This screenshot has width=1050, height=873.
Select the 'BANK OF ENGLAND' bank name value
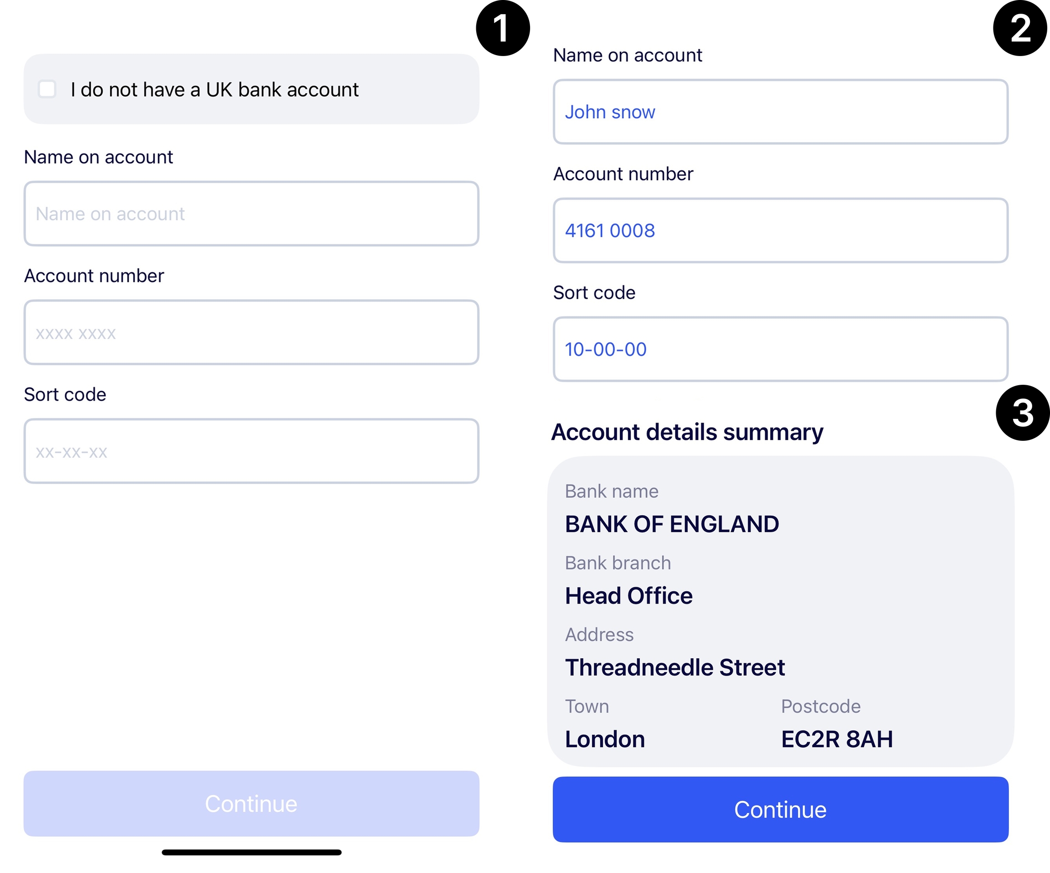point(672,524)
